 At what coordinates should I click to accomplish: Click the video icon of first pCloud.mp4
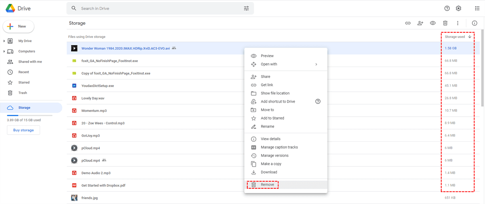tap(74, 148)
